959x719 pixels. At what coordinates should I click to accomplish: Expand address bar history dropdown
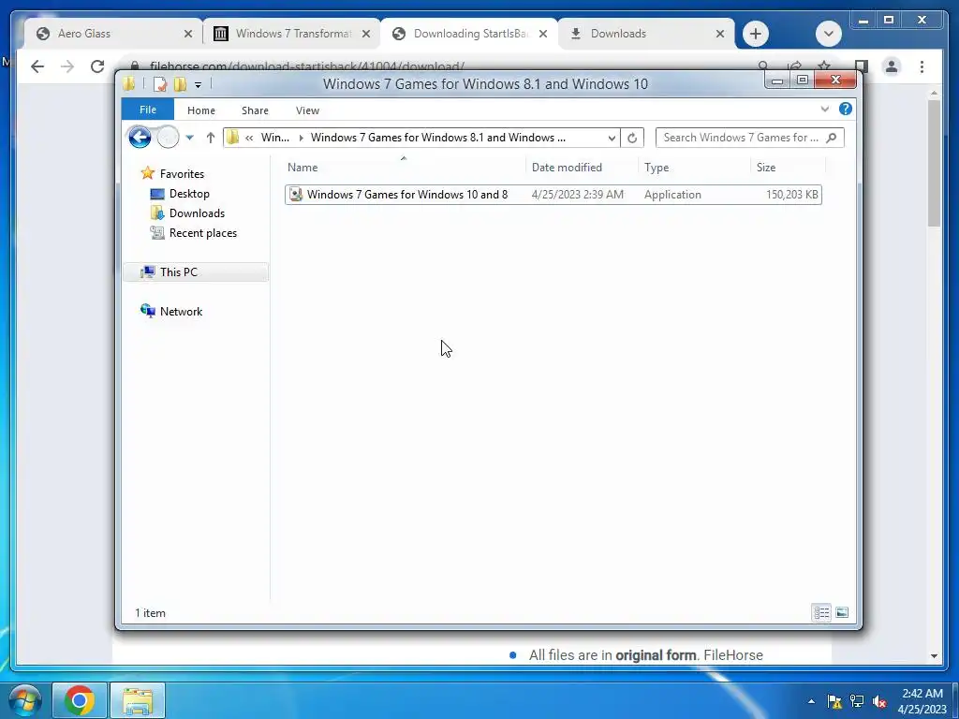pyautogui.click(x=612, y=139)
